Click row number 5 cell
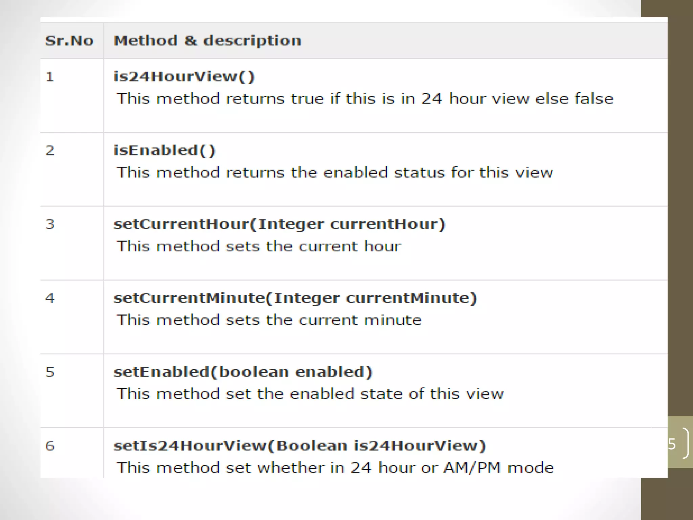The width and height of the screenshot is (693, 520). [50, 372]
